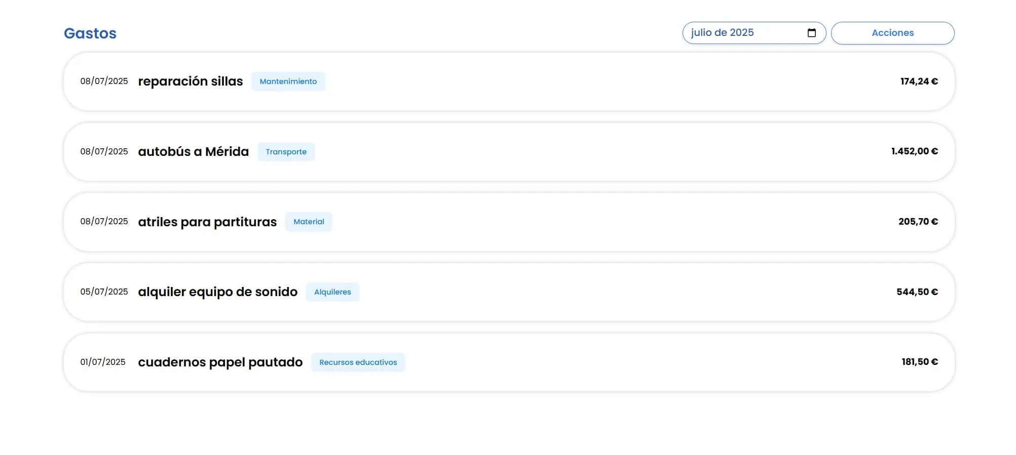
Task: Open the Acciones menu button
Action: [x=892, y=33]
